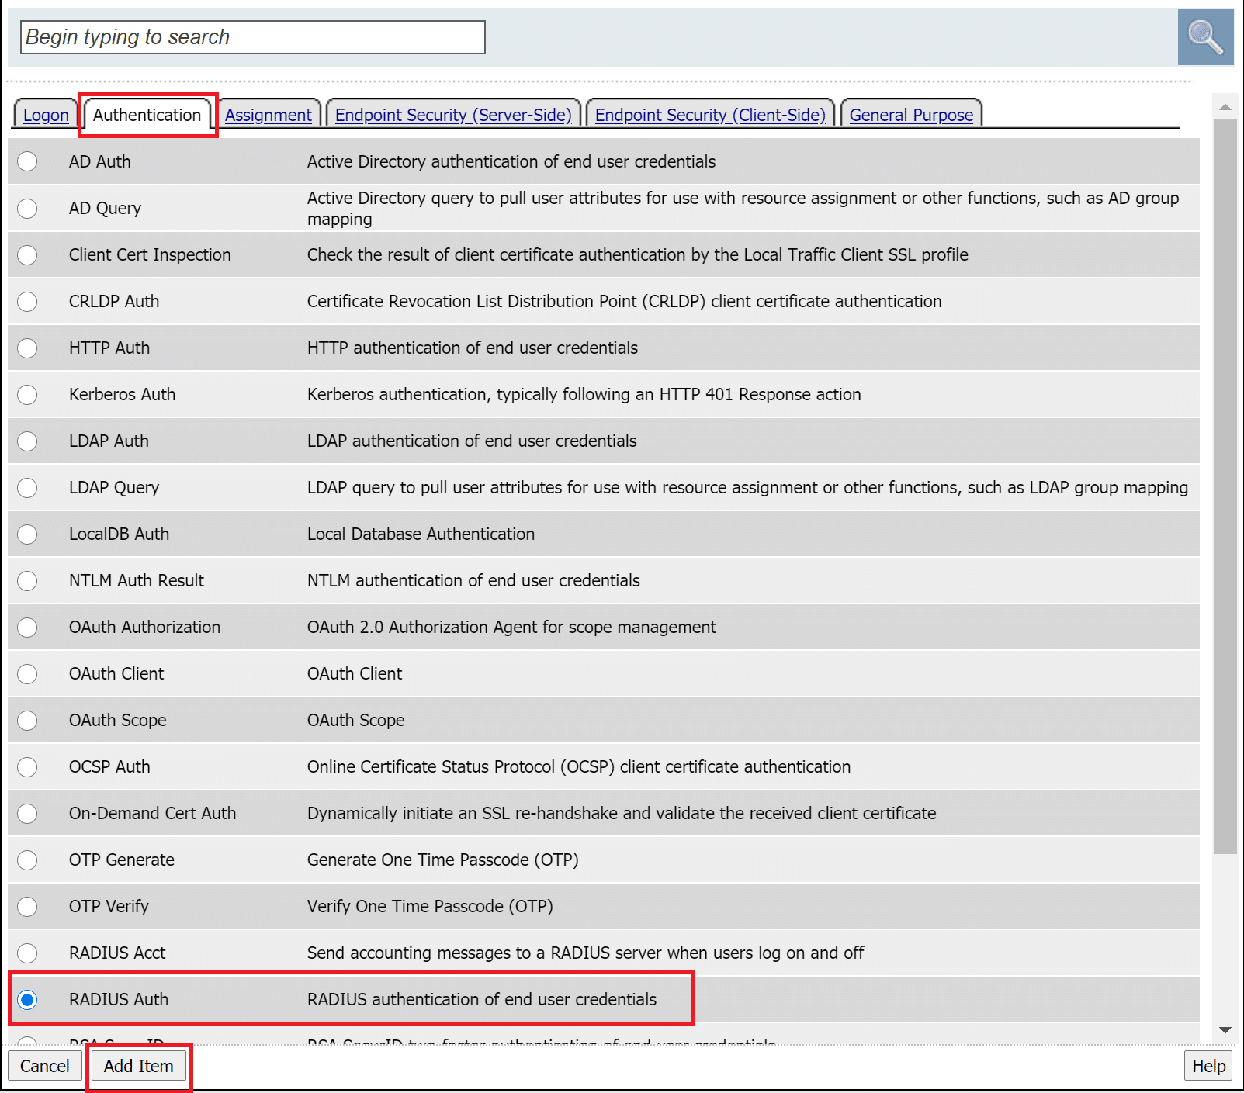Image resolution: width=1244 pixels, height=1093 pixels.
Task: Open the Assignment tab
Action: (x=269, y=115)
